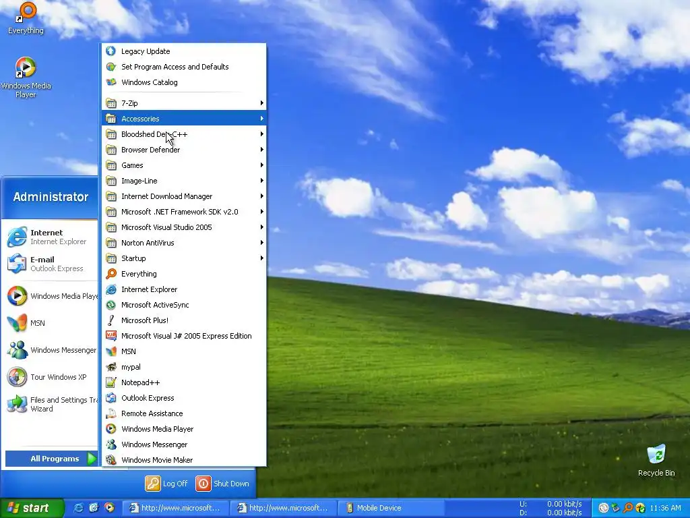Launch Everything from the programs list
The width and height of the screenshot is (690, 518).
tap(184, 274)
